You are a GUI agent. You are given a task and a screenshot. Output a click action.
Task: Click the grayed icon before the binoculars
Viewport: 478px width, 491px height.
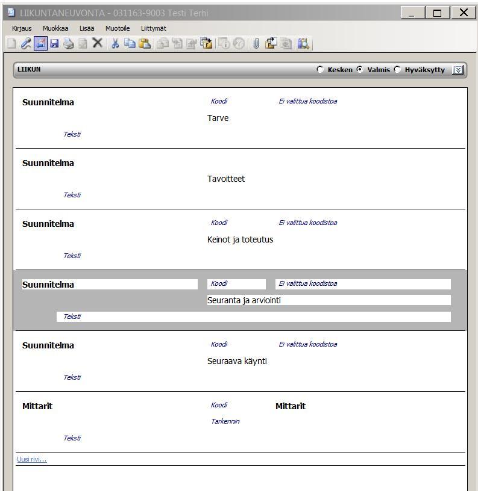coord(286,43)
